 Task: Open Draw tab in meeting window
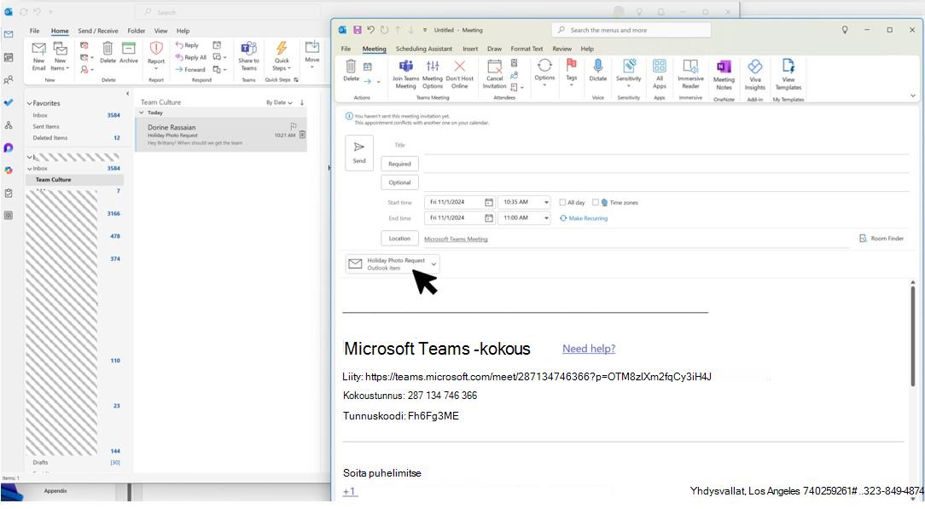coord(494,49)
